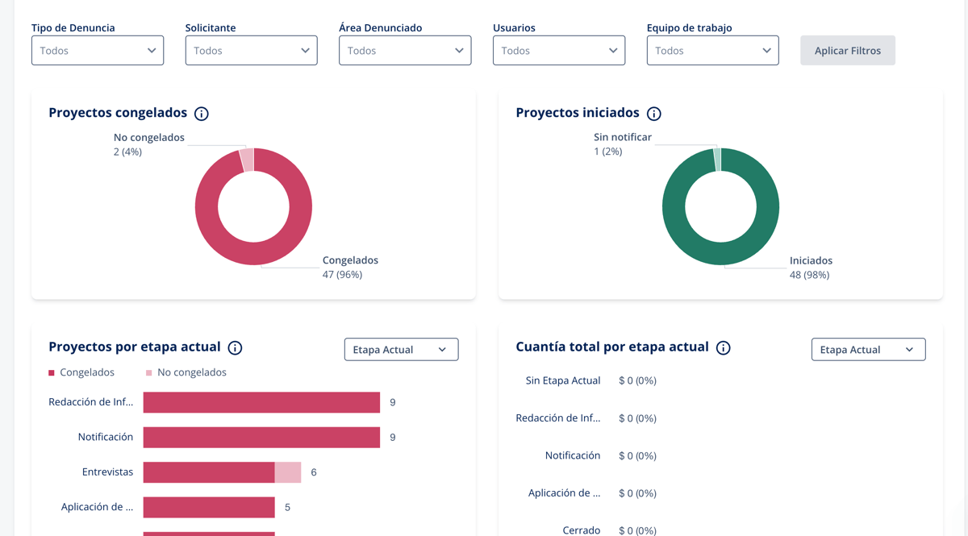Click the light pink Entrevistas bar segment

tap(288, 472)
